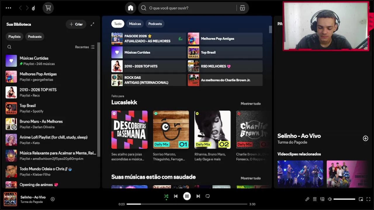The height and width of the screenshot is (210, 374).
Task: Open 2010 - 2026 TOP HITS shortcut tile
Action: [148, 66]
